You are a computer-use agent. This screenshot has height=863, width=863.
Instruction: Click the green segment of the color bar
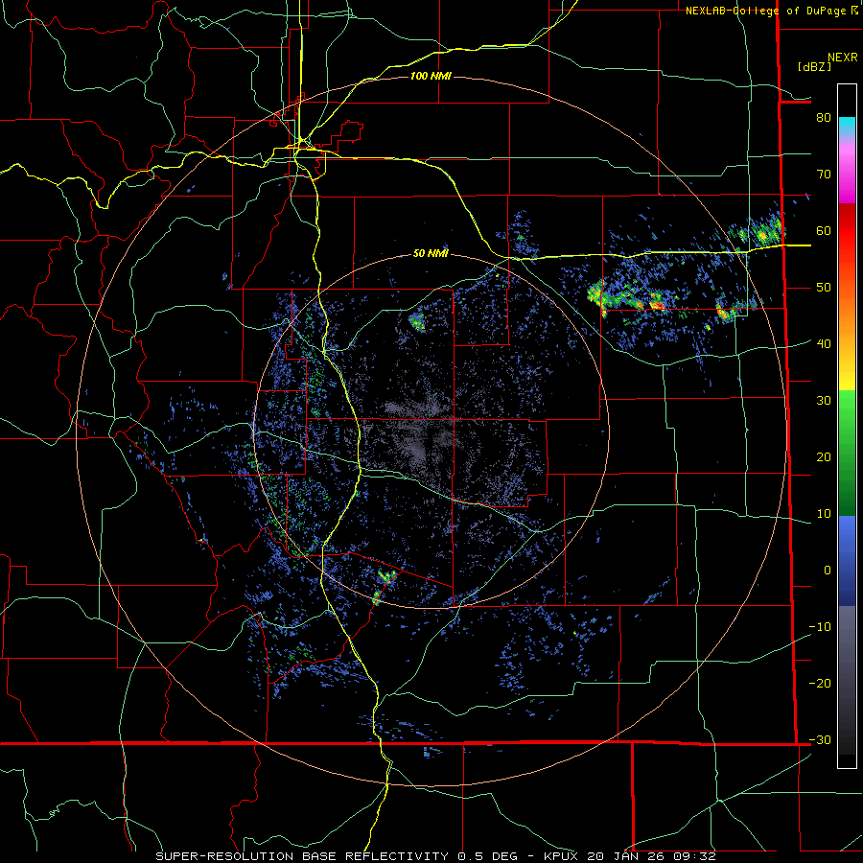847,453
